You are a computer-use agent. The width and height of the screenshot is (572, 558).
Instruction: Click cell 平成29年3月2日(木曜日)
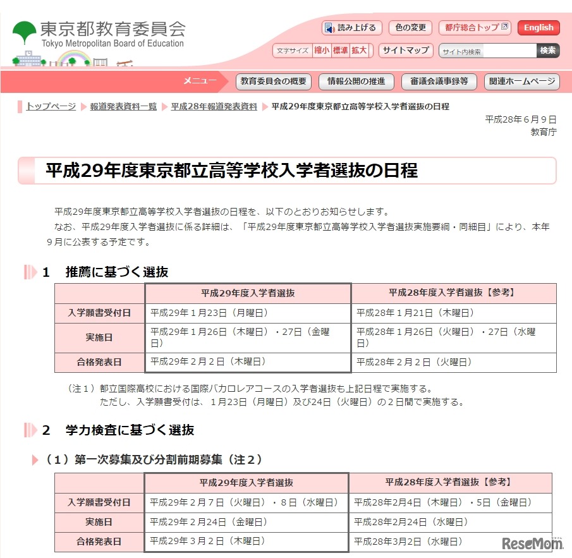pos(246,541)
